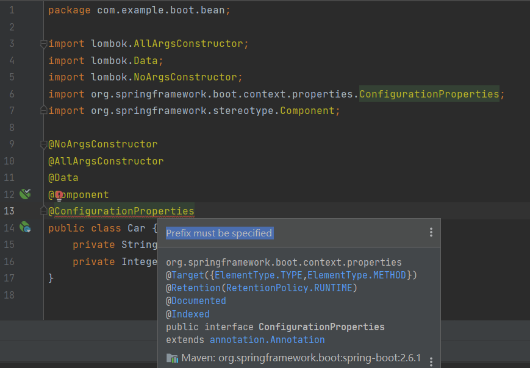Click 'private String' on line 15
530x368 pixels.
point(115,245)
